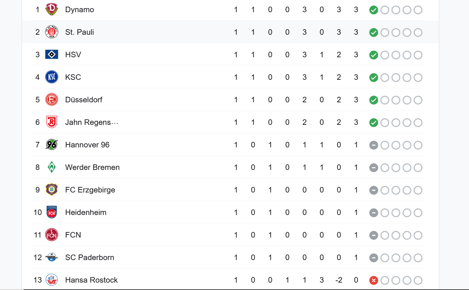The width and height of the screenshot is (469, 290).
Task: Click the FC Erzgebirge purple crest
Action: 52,190
